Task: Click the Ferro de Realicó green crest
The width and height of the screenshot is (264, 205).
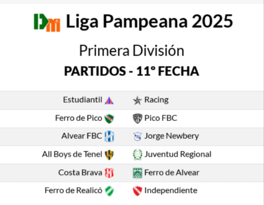Action: pos(109,191)
